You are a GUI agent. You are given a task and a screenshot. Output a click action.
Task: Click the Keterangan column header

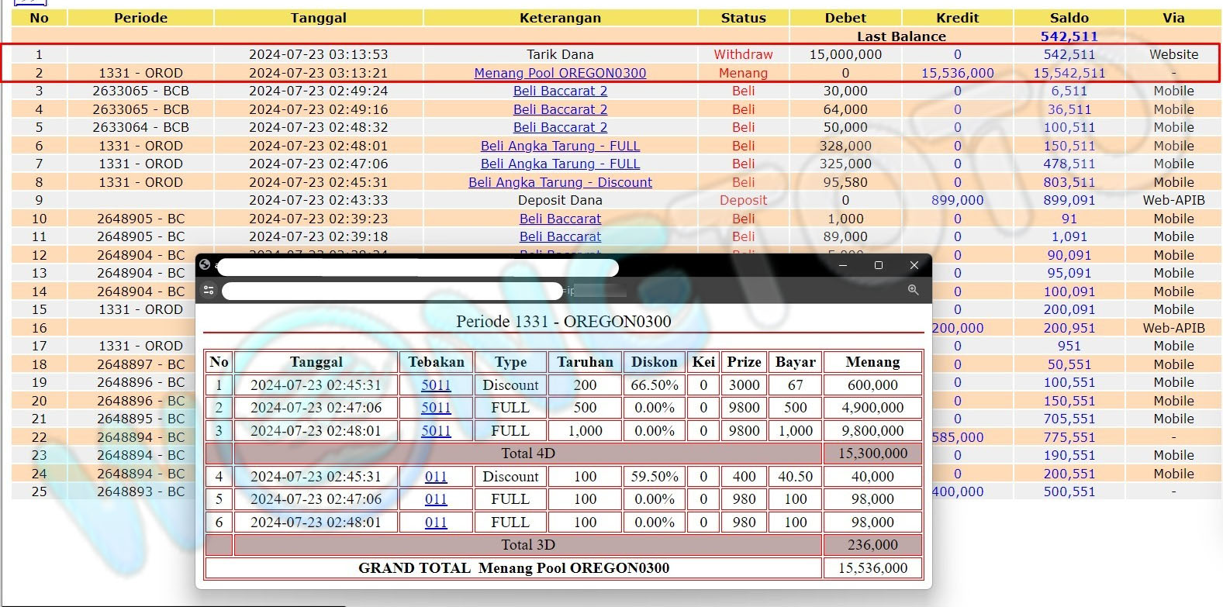coord(560,18)
